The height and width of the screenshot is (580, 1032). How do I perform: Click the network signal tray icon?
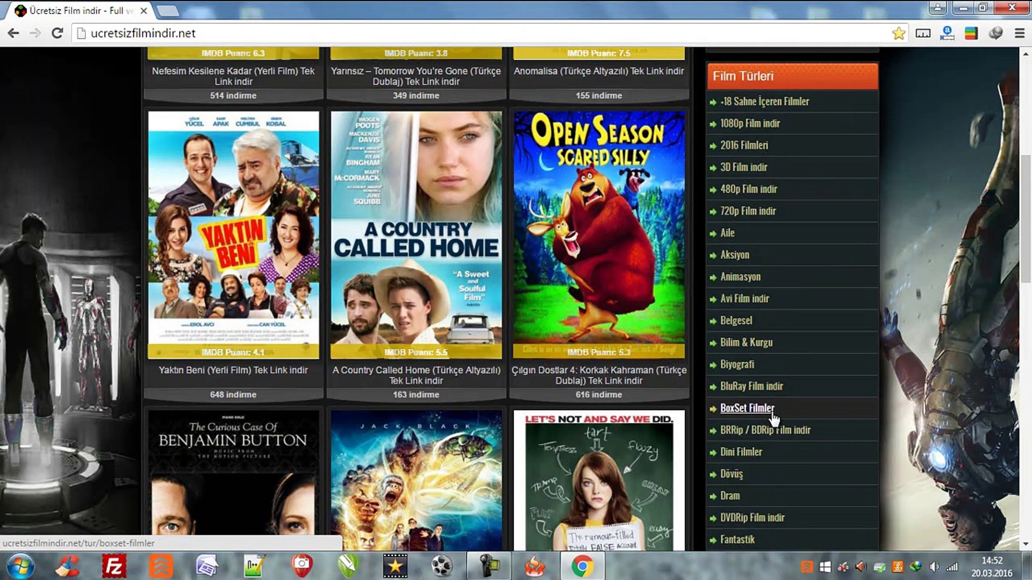point(952,567)
